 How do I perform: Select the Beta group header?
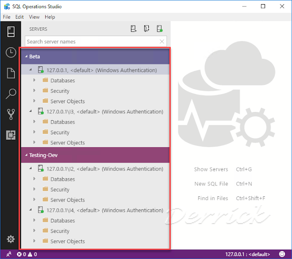(x=95, y=56)
